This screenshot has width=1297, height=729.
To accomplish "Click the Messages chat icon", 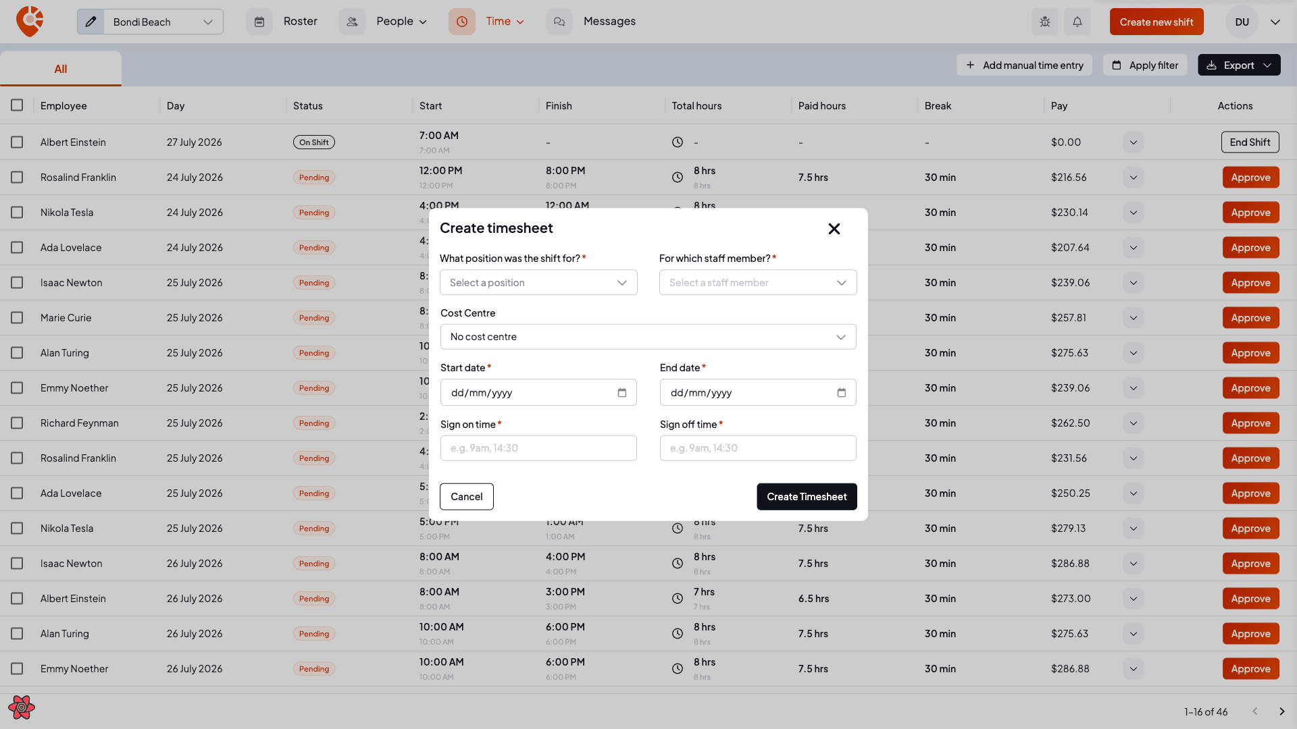I will point(559,22).
